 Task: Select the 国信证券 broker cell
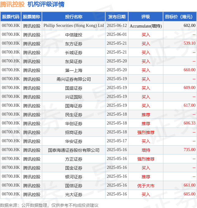click(74, 186)
